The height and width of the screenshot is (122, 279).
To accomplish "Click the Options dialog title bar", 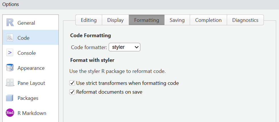I will tap(139, 4).
